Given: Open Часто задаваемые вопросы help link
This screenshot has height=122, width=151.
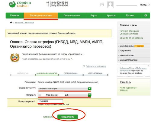Looking at the screenshot, I should point(128,89).
